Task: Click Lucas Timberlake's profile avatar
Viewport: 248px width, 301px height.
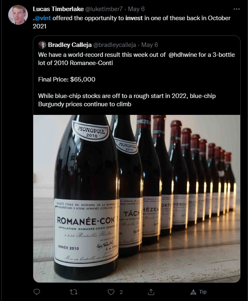Action: [18, 15]
